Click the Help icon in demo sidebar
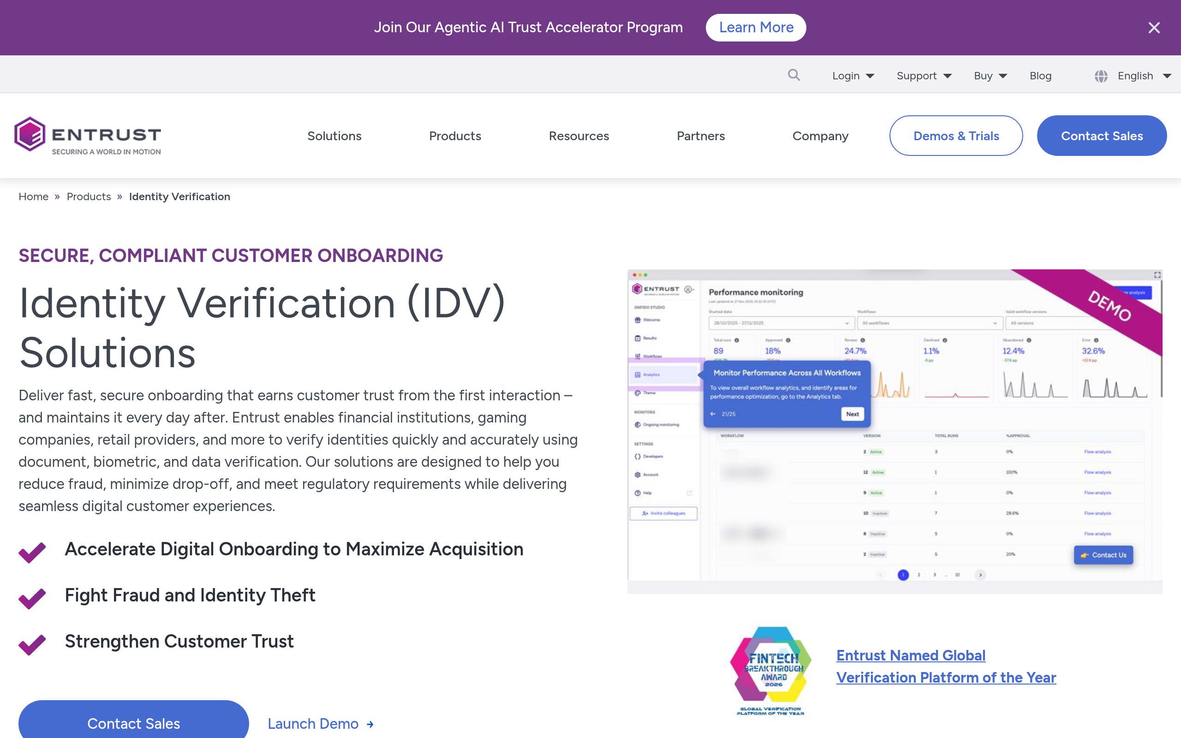 click(x=638, y=493)
